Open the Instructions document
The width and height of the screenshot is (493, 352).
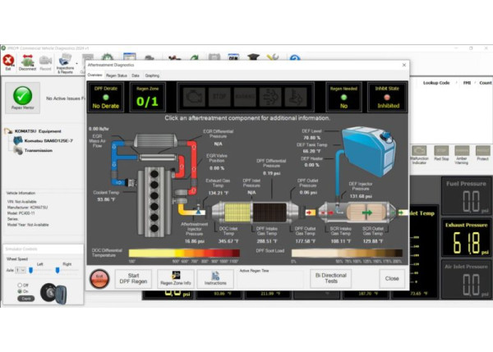point(215,278)
